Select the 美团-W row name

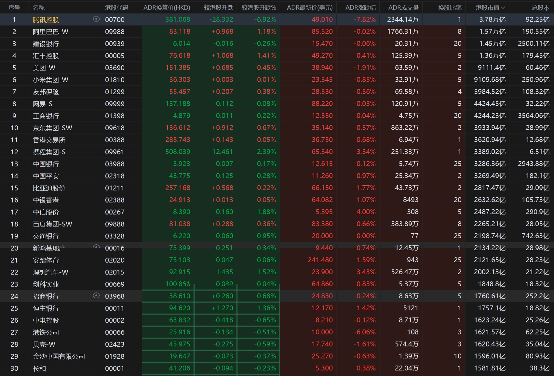tap(44, 68)
